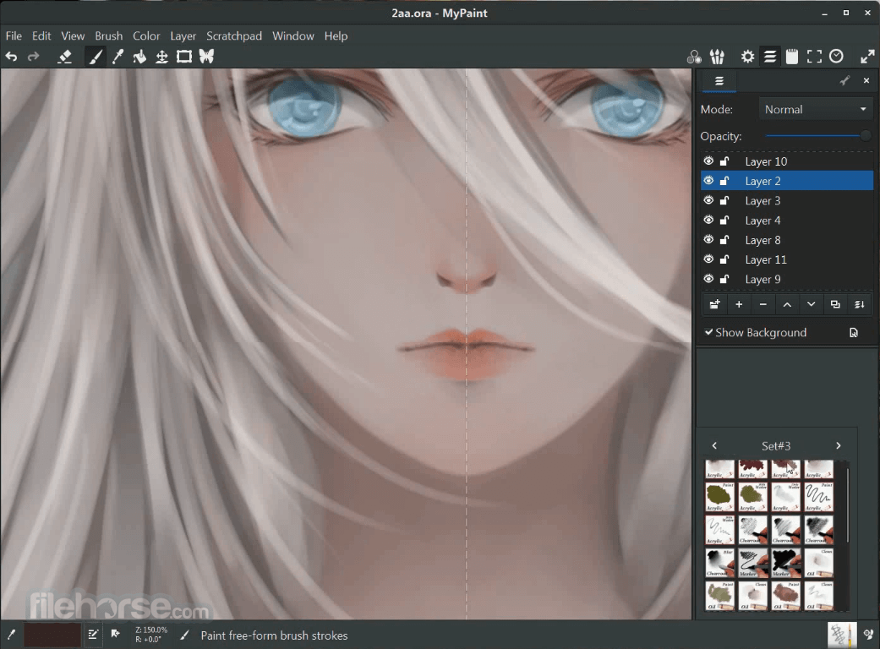
Task: Go to previous brush set arrow
Action: 714,446
